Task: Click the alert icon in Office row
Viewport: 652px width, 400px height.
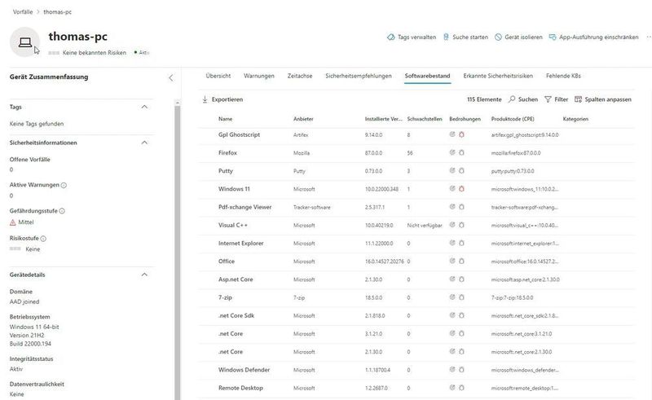Action: point(461,262)
